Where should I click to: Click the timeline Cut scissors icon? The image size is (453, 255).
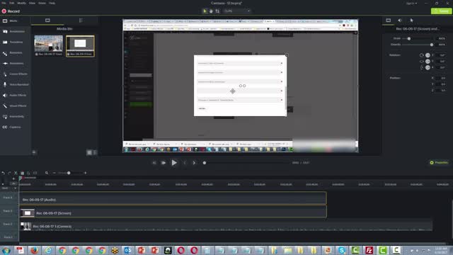click(16, 173)
